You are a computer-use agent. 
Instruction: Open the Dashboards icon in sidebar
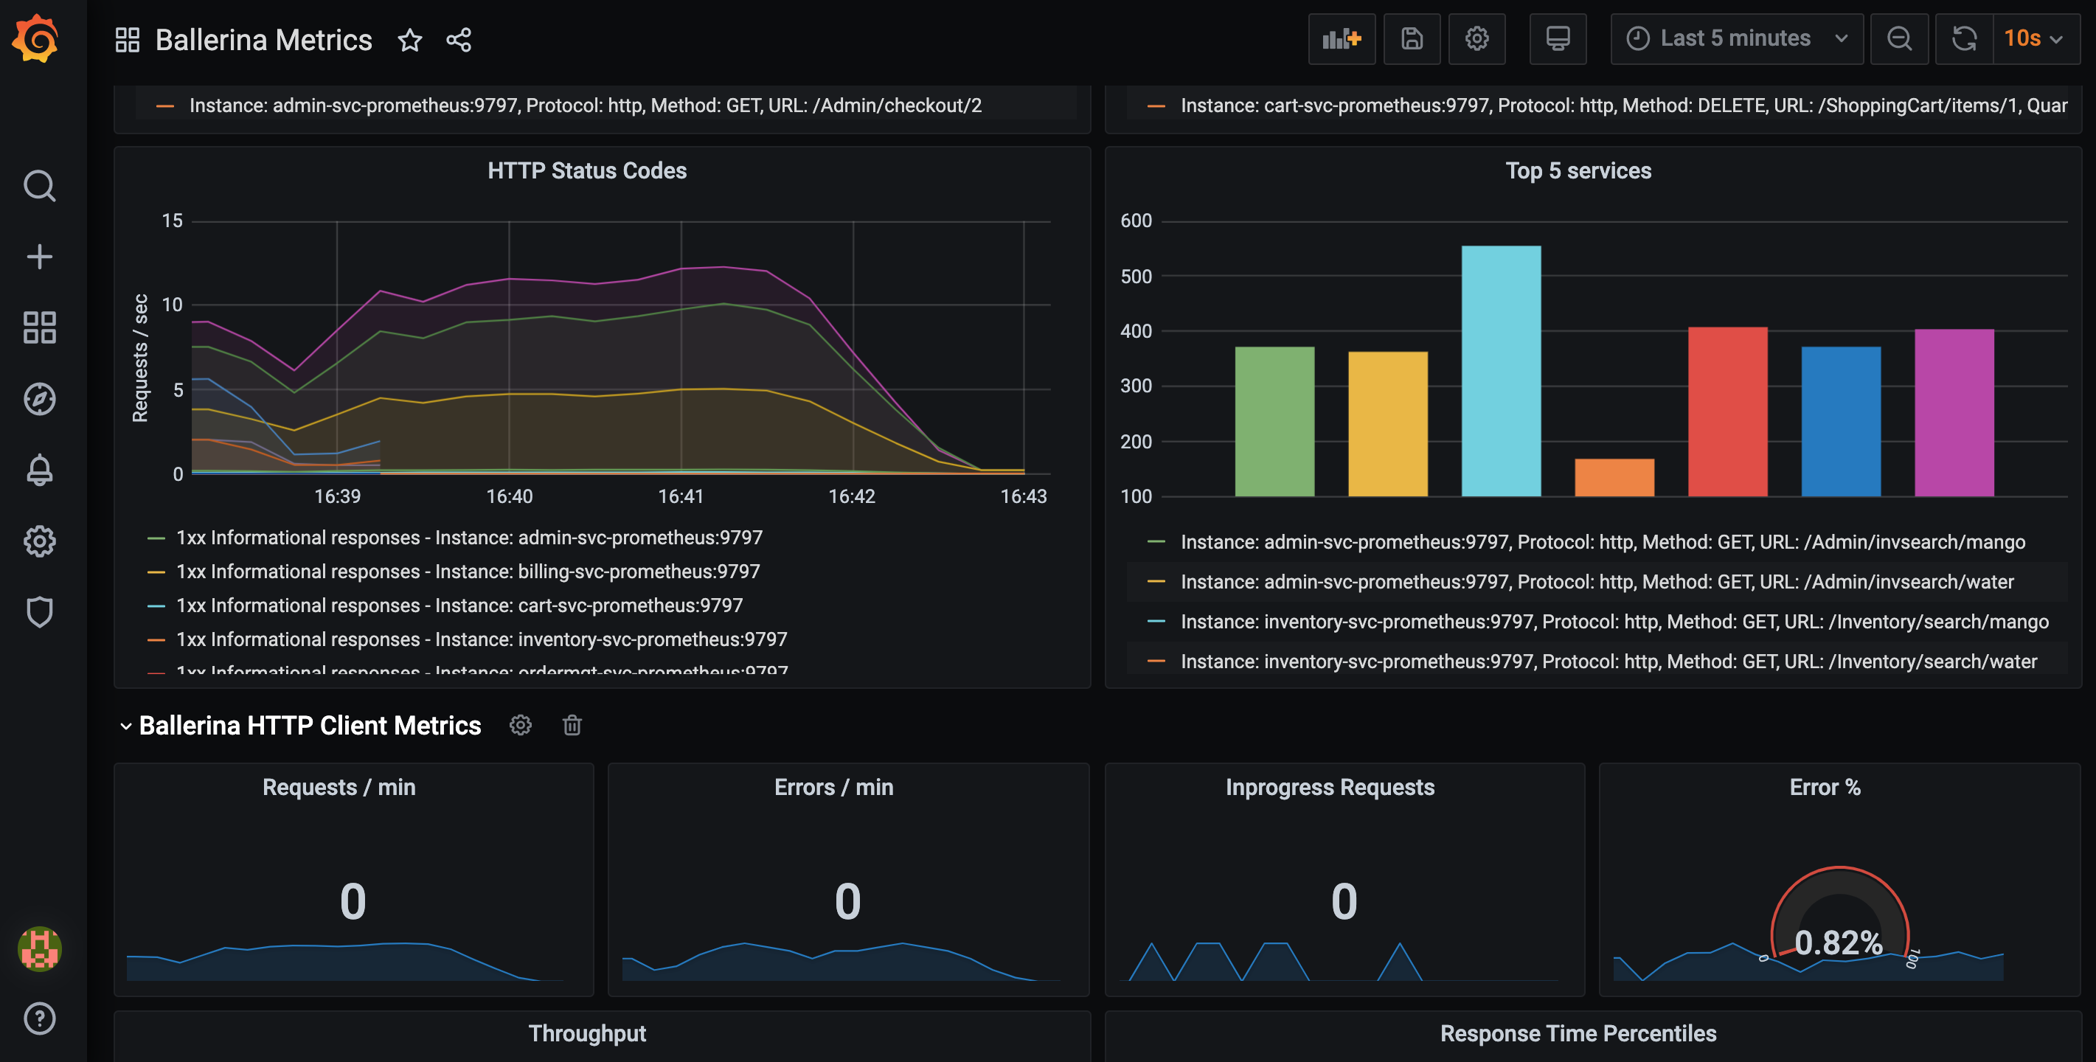click(x=39, y=328)
